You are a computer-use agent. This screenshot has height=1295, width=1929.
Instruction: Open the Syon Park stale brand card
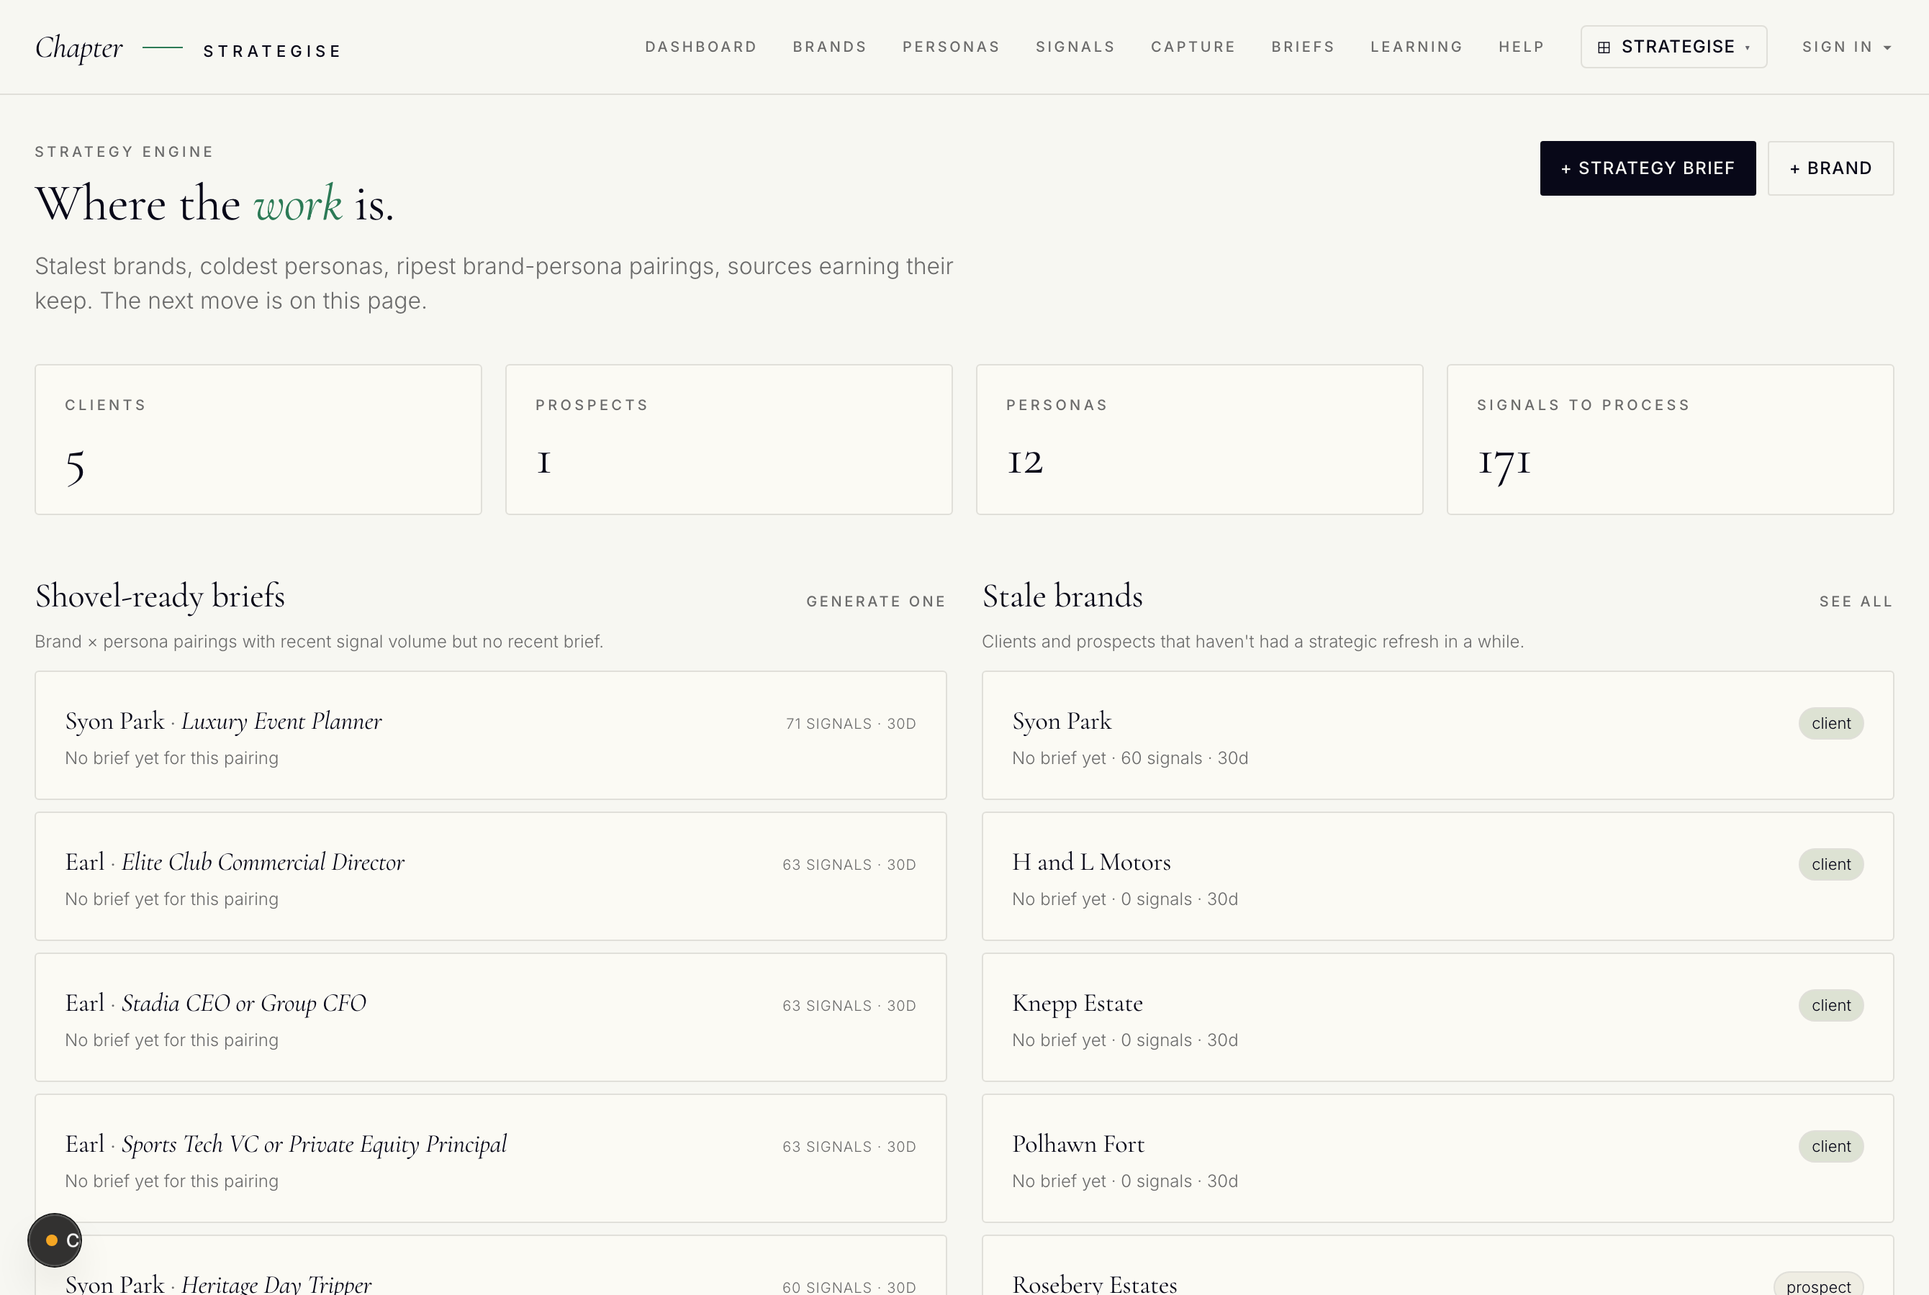[1437, 735]
